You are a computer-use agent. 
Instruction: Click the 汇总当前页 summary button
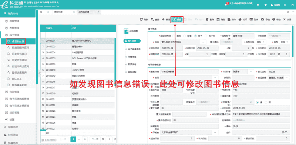coord(49,140)
